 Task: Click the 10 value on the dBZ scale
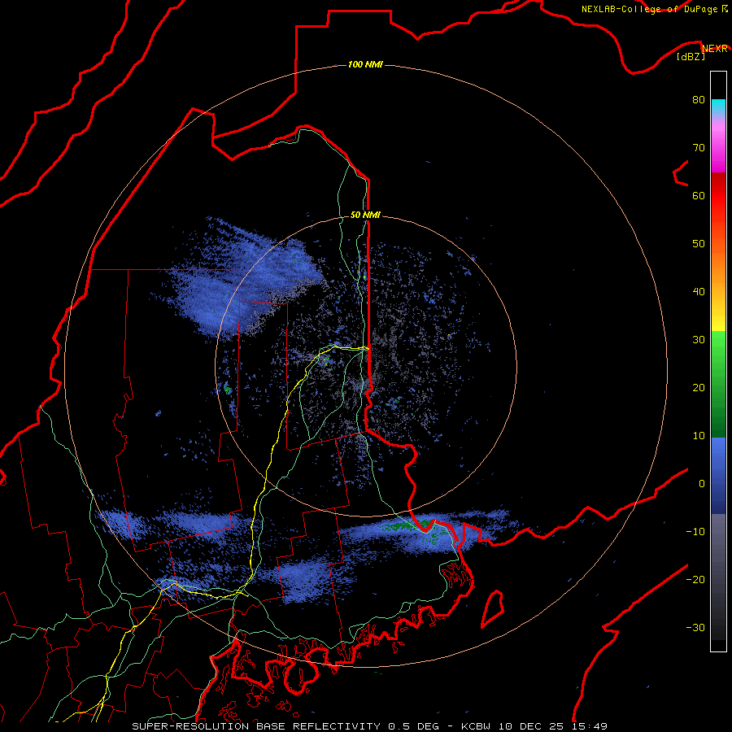[x=699, y=436]
